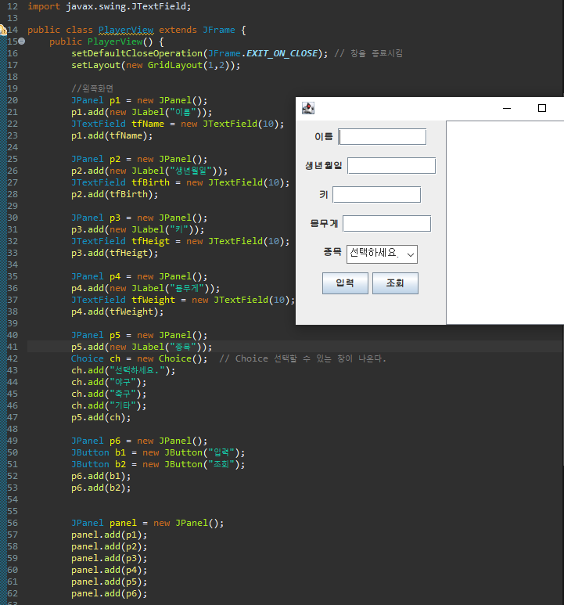Click the 종목 label in the swing window

click(332, 252)
